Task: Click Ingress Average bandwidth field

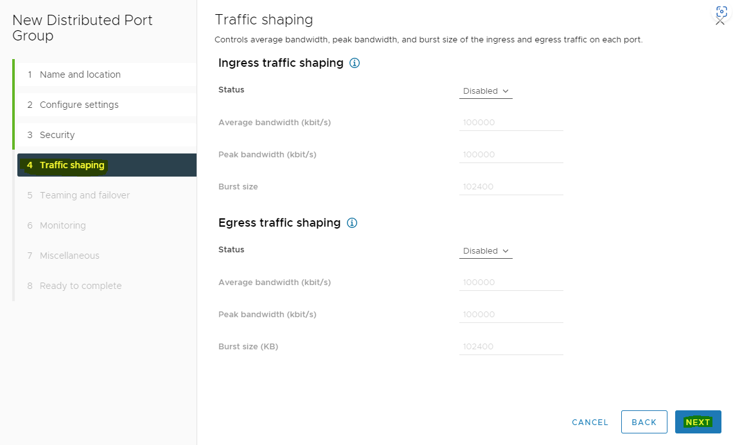Action: pyautogui.click(x=511, y=123)
